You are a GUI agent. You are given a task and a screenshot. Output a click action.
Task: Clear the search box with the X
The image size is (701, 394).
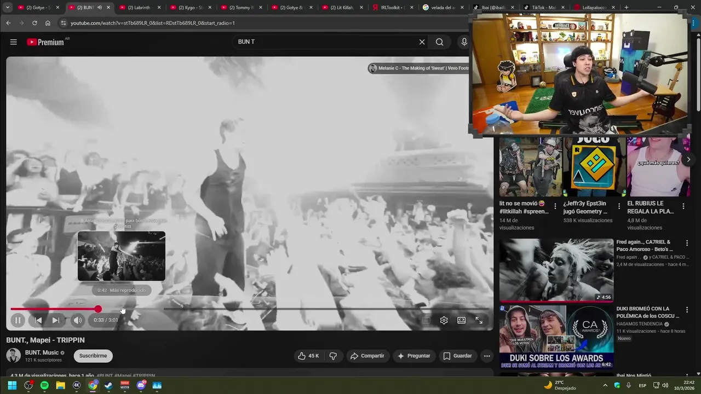tap(422, 42)
